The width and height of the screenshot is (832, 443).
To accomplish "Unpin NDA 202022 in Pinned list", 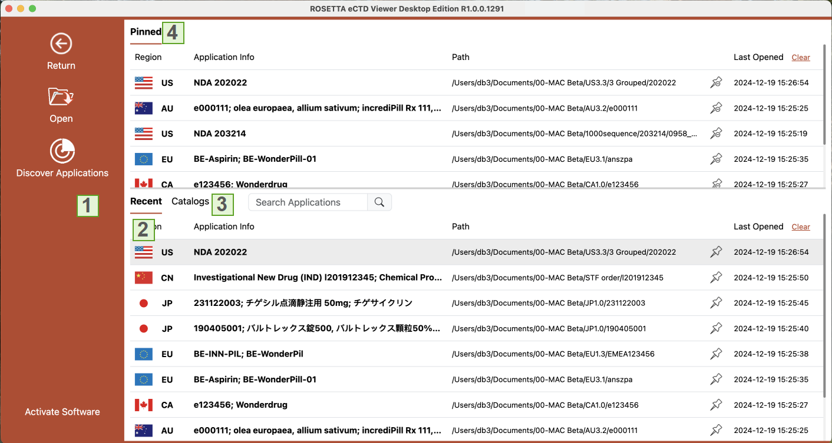I will pos(716,83).
